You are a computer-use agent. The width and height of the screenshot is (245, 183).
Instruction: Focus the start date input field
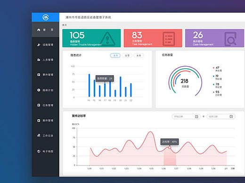[x=186, y=116]
